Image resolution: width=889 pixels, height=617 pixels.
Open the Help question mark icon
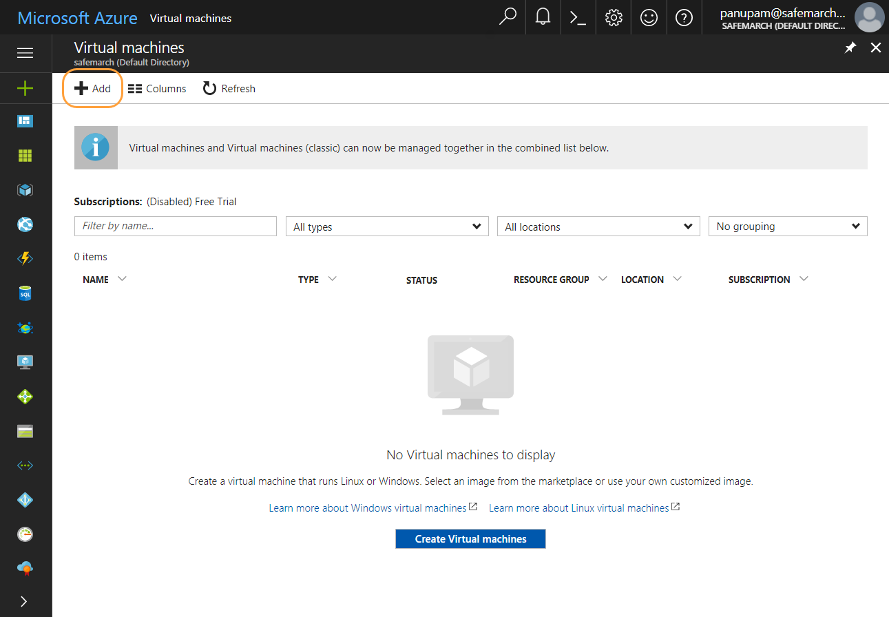click(683, 17)
